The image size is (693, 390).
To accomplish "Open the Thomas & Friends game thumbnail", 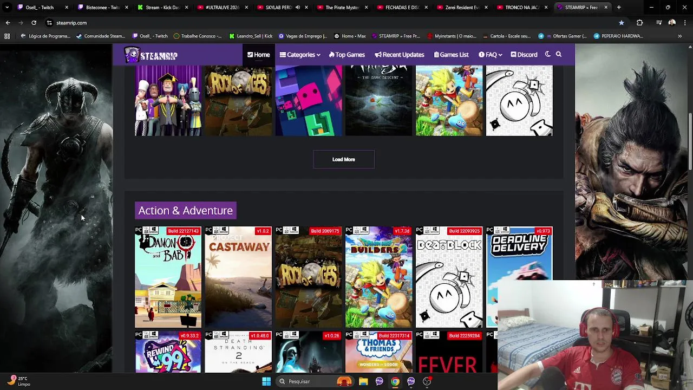I will coord(379,352).
